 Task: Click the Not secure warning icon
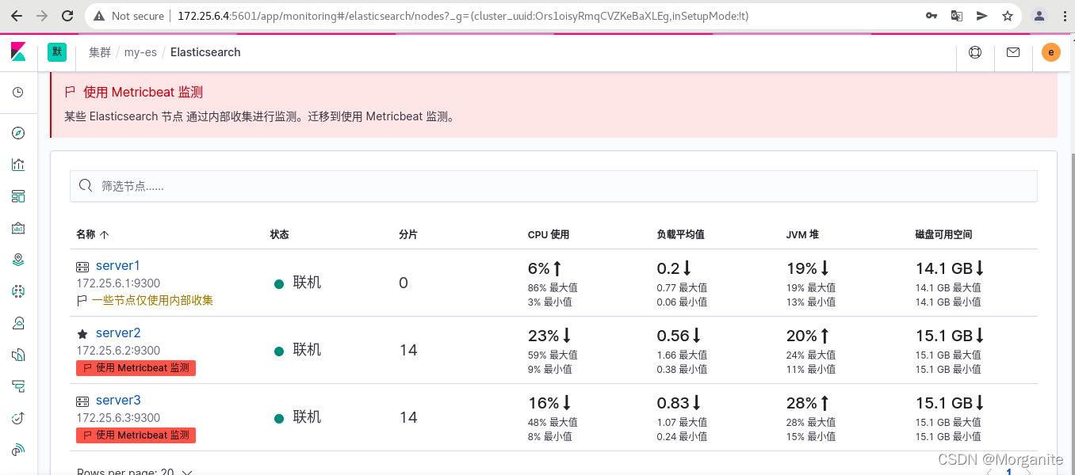click(99, 16)
